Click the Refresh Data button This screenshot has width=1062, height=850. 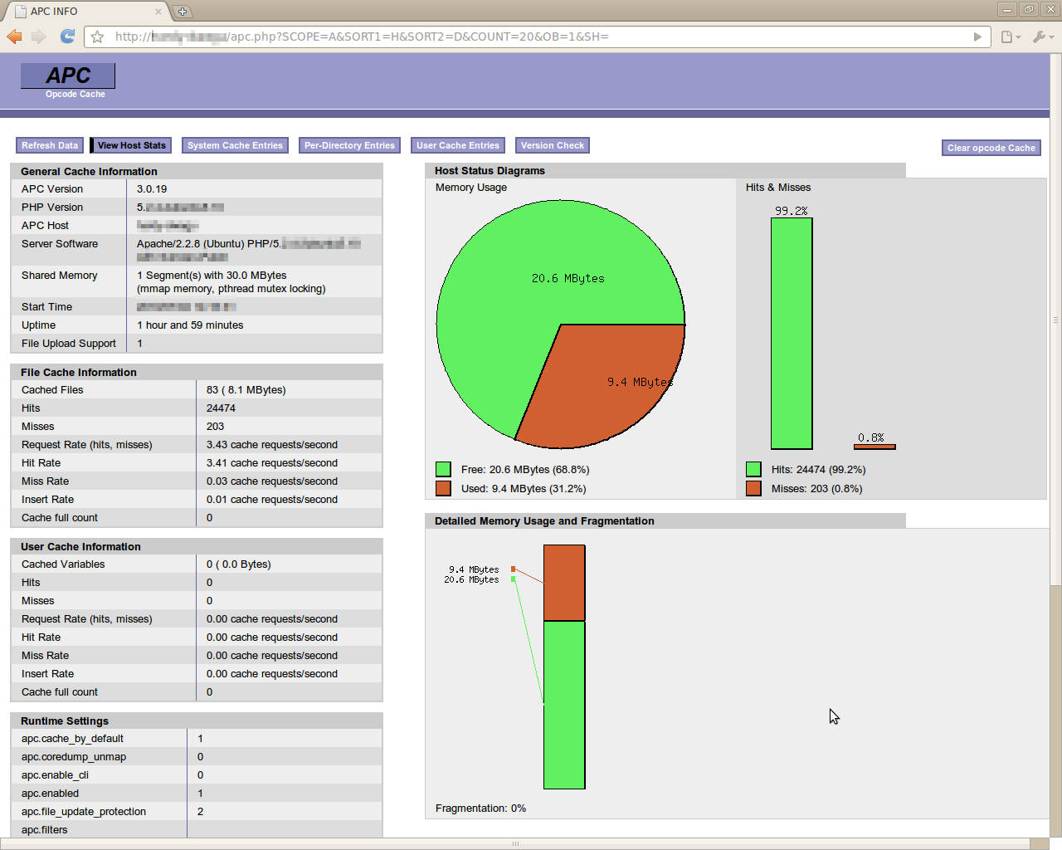coord(50,145)
